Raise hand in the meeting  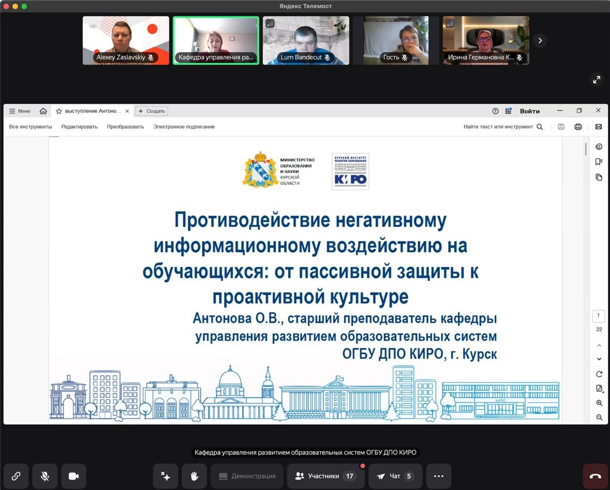click(195, 476)
